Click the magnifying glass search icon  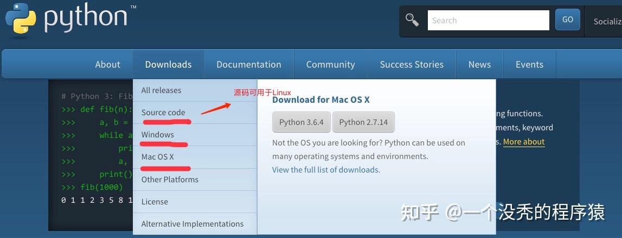click(x=412, y=20)
